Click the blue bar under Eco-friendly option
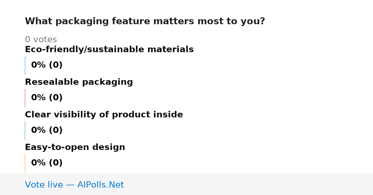 25,65
